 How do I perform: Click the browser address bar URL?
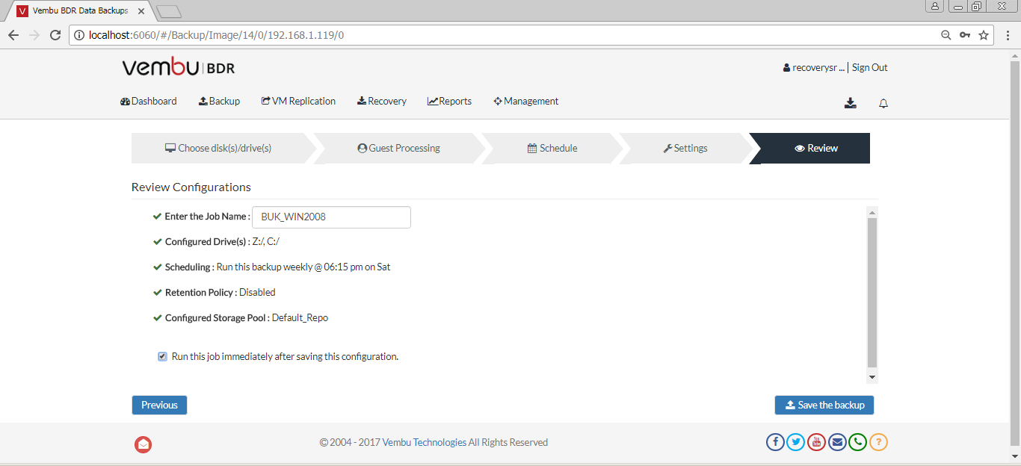[x=216, y=35]
